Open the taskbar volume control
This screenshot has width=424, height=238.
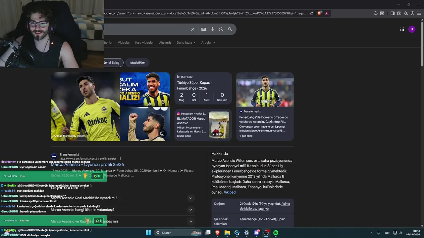[400, 233]
